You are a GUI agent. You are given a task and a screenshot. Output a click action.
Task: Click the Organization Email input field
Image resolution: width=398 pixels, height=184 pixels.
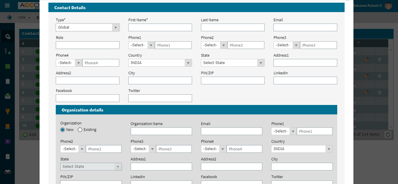coord(232,131)
